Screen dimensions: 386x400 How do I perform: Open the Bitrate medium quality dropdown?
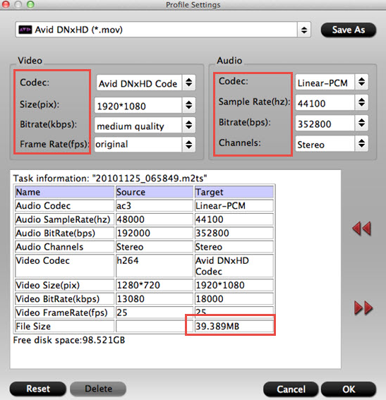(x=189, y=125)
